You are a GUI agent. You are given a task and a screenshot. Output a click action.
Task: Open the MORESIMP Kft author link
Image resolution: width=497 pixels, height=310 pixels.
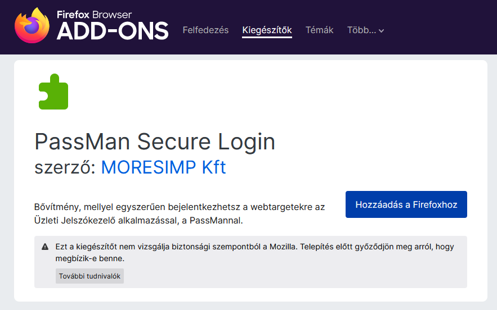[163, 167]
